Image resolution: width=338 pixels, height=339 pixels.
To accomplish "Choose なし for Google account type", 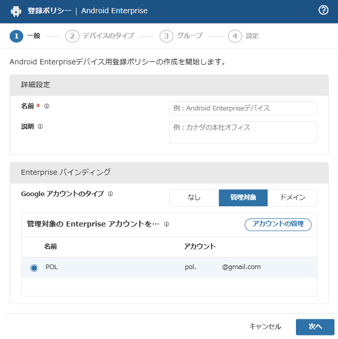I will 194,198.
